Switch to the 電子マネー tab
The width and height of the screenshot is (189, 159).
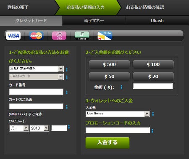click(94, 21)
